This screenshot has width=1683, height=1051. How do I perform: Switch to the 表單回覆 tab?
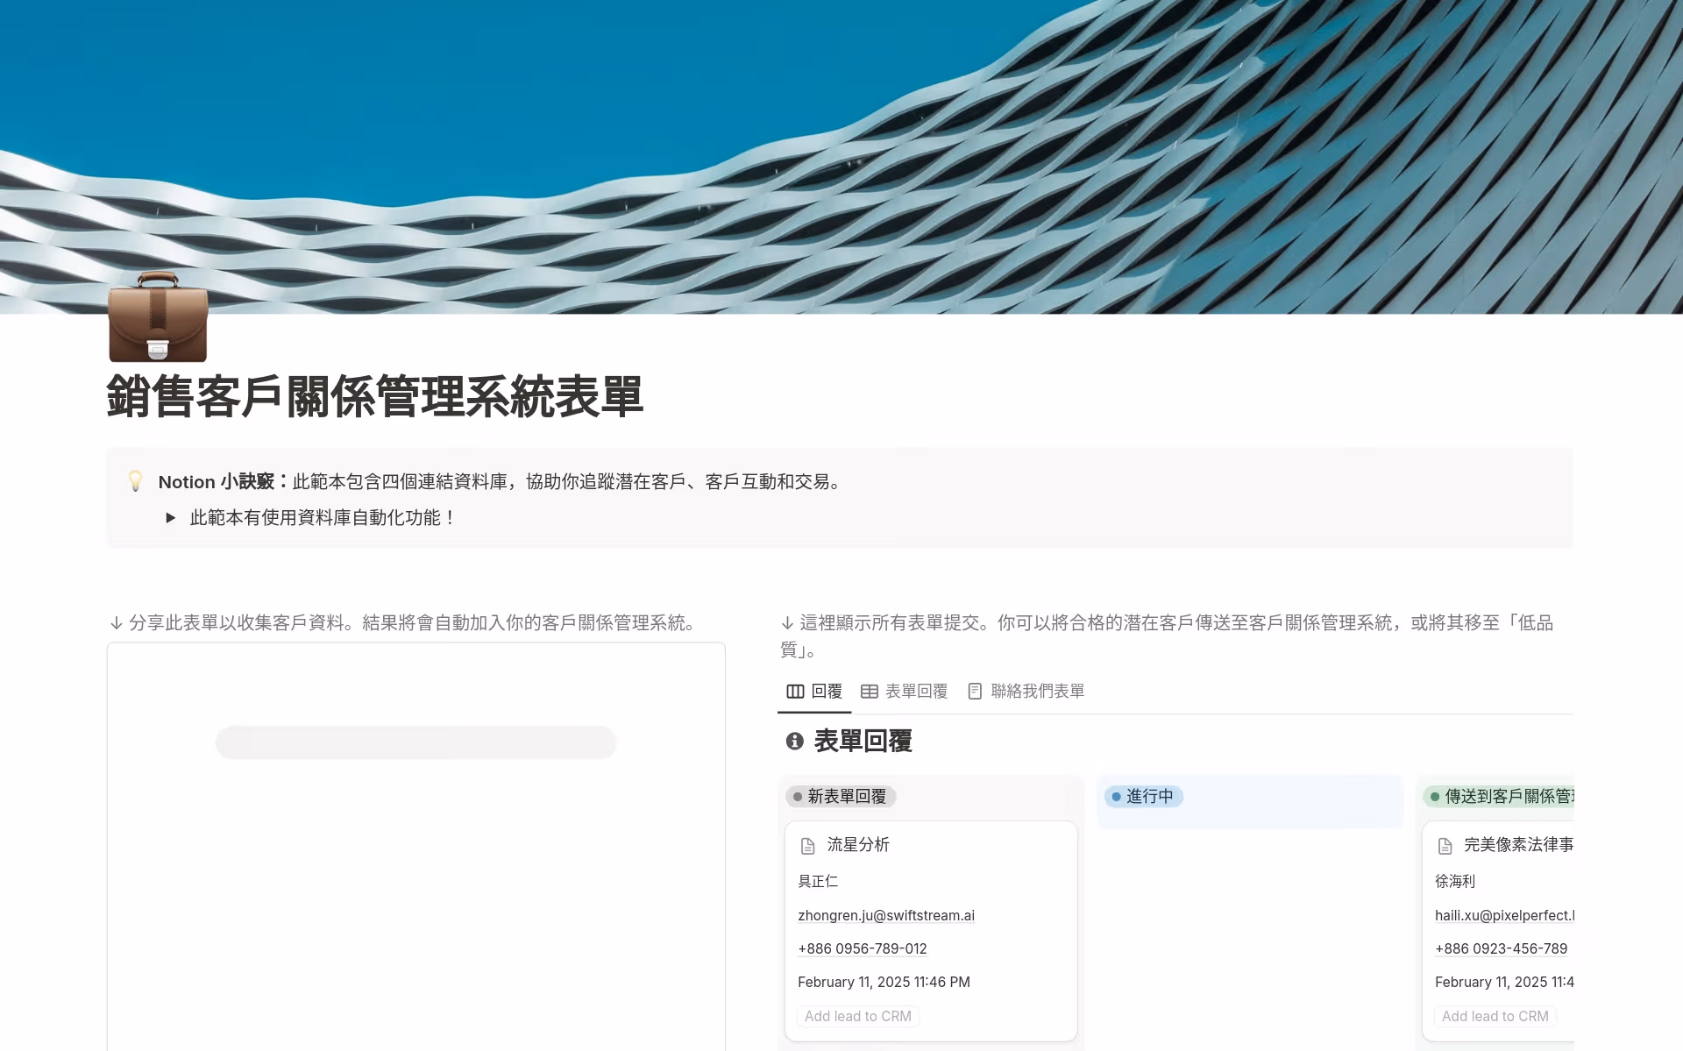pos(915,691)
